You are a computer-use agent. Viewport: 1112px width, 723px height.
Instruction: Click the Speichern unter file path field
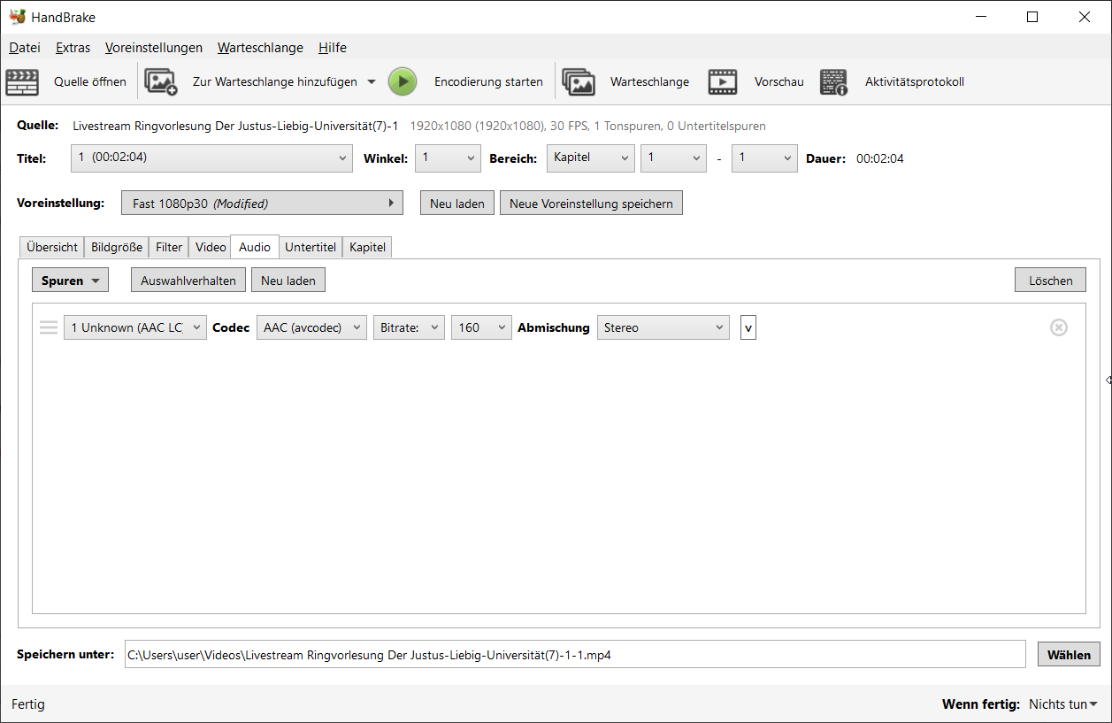pos(575,655)
